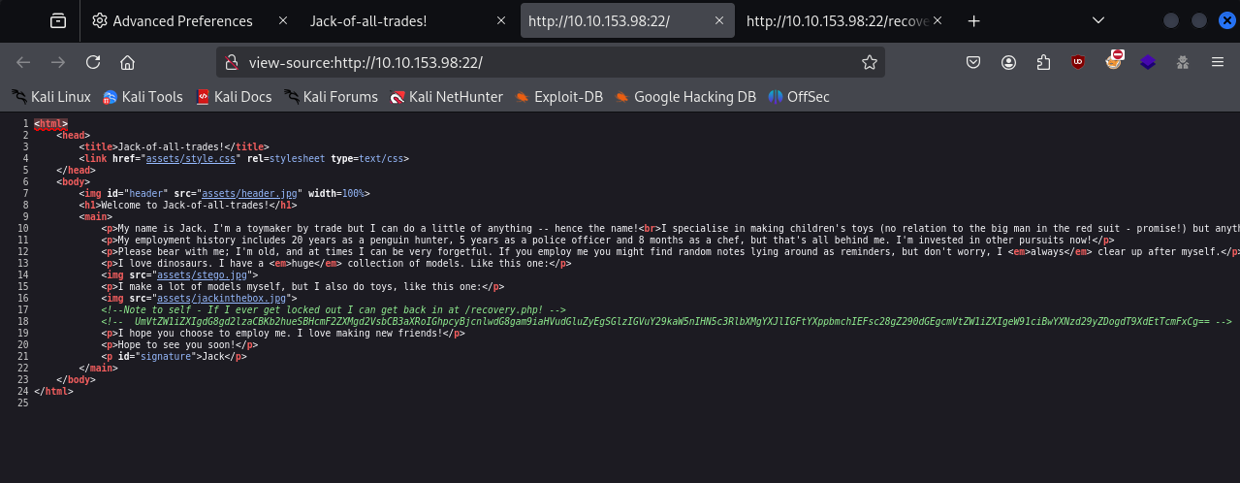The width and height of the screenshot is (1240, 483).
Task: Open the Kali Tools bookmark
Action: [143, 96]
